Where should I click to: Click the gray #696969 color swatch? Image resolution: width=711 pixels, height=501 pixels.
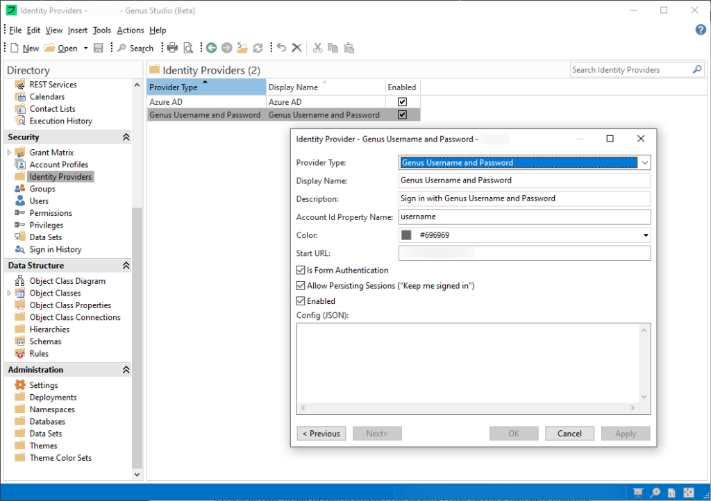(x=406, y=235)
